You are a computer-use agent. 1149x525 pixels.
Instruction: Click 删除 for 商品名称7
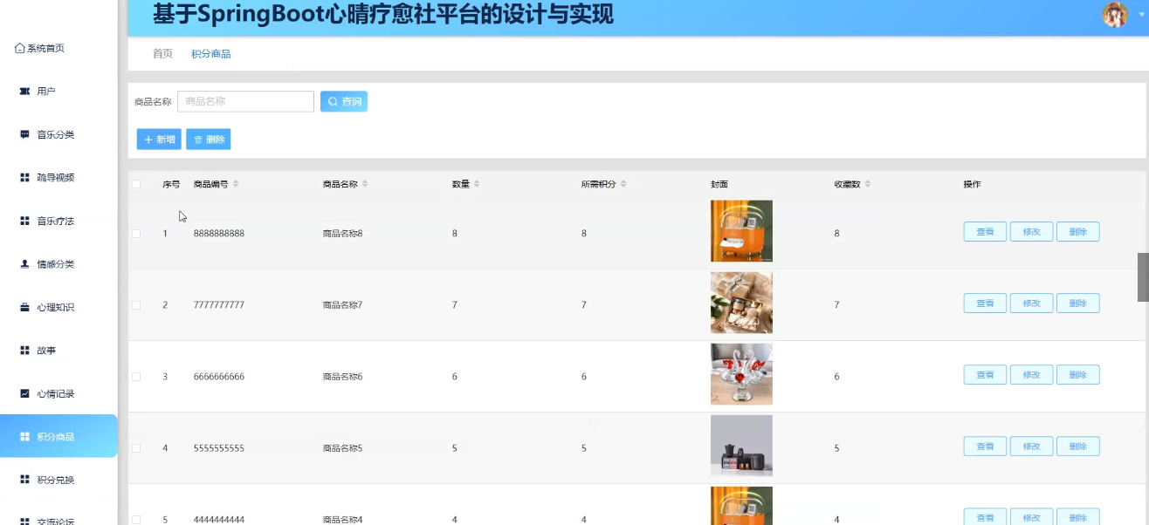click(1077, 303)
